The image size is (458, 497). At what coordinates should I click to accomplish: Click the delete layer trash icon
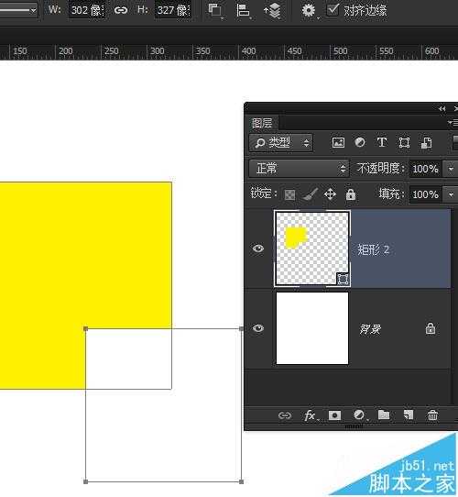[x=432, y=414]
